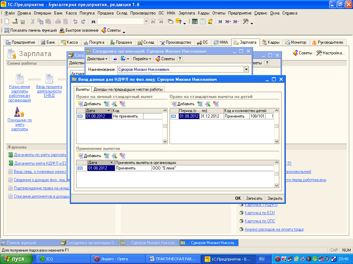Click delete icon in Применение вычетов toolbar

point(122,156)
